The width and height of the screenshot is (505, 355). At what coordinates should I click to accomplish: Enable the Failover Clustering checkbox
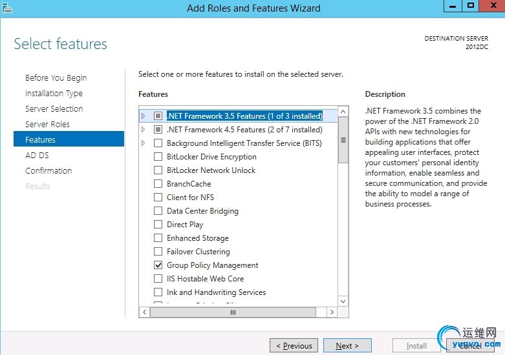tap(158, 252)
